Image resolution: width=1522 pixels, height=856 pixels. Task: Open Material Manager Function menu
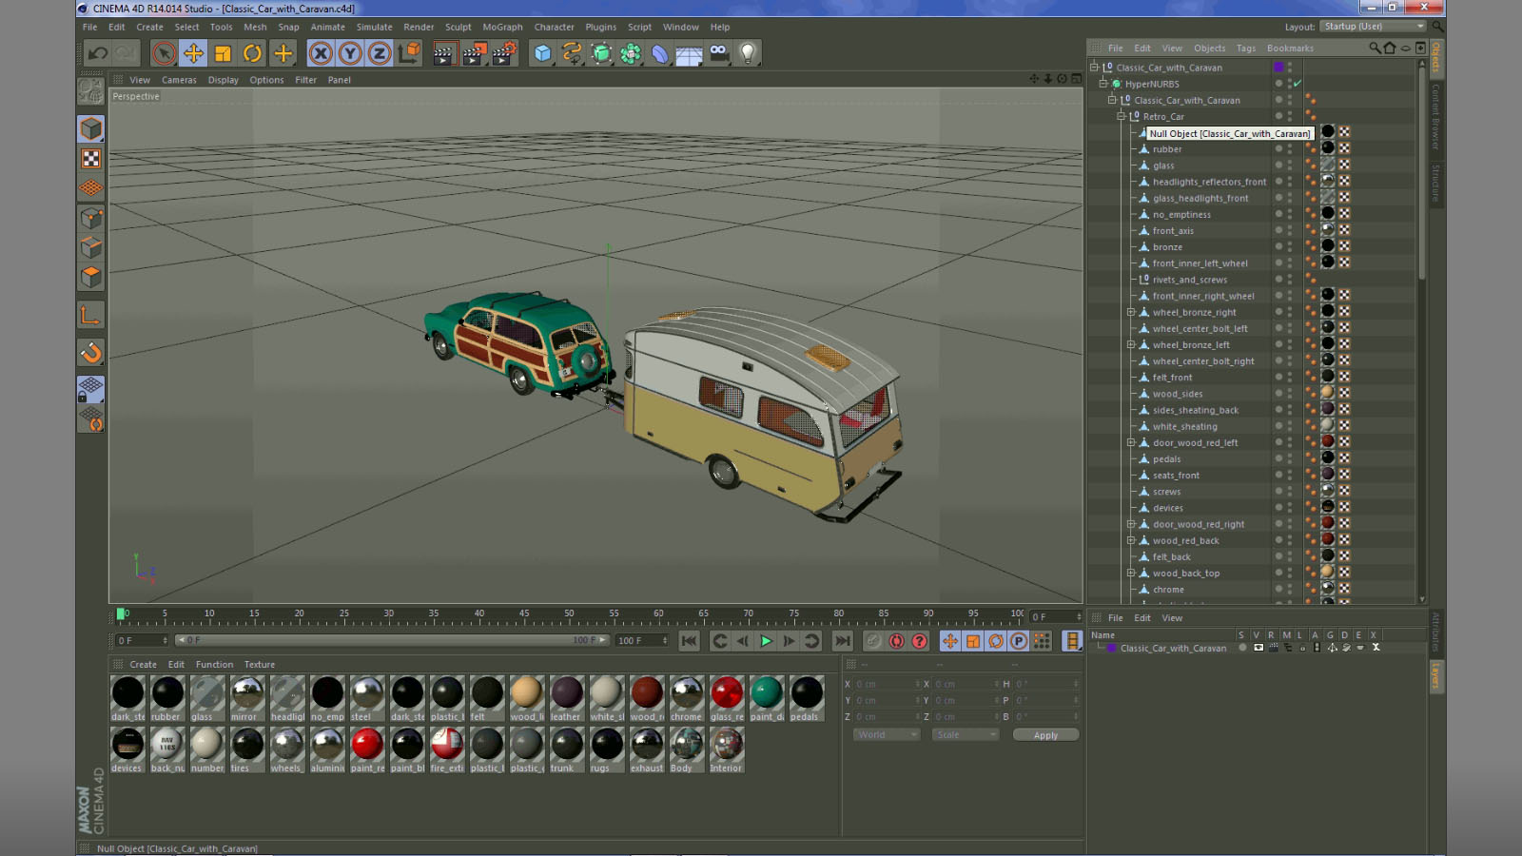tap(214, 665)
